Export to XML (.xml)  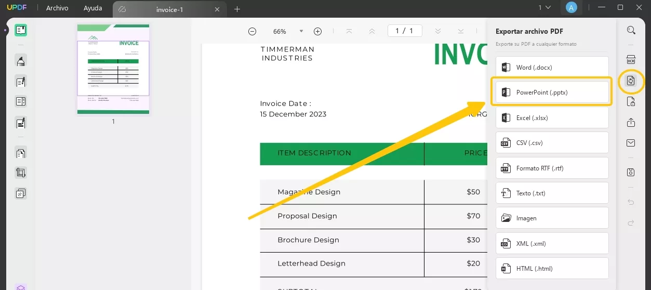pos(552,243)
